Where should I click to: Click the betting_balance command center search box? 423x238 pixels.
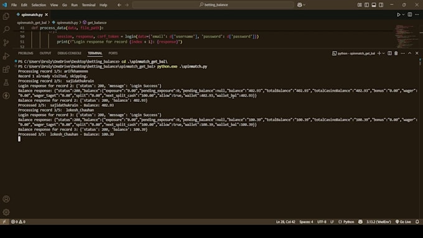tap(213, 5)
